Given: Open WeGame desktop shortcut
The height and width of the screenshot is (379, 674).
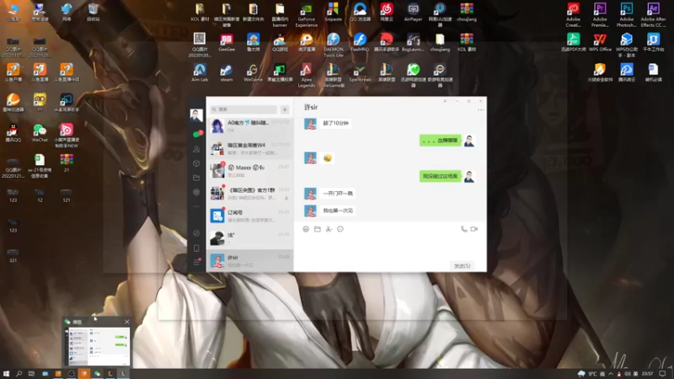Looking at the screenshot, I should pyautogui.click(x=253, y=73).
